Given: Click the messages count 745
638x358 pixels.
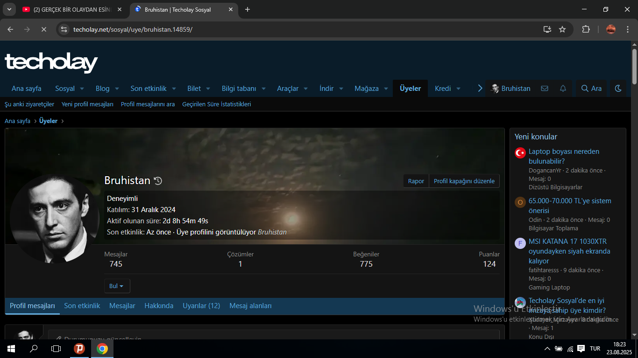Looking at the screenshot, I should click(x=116, y=264).
